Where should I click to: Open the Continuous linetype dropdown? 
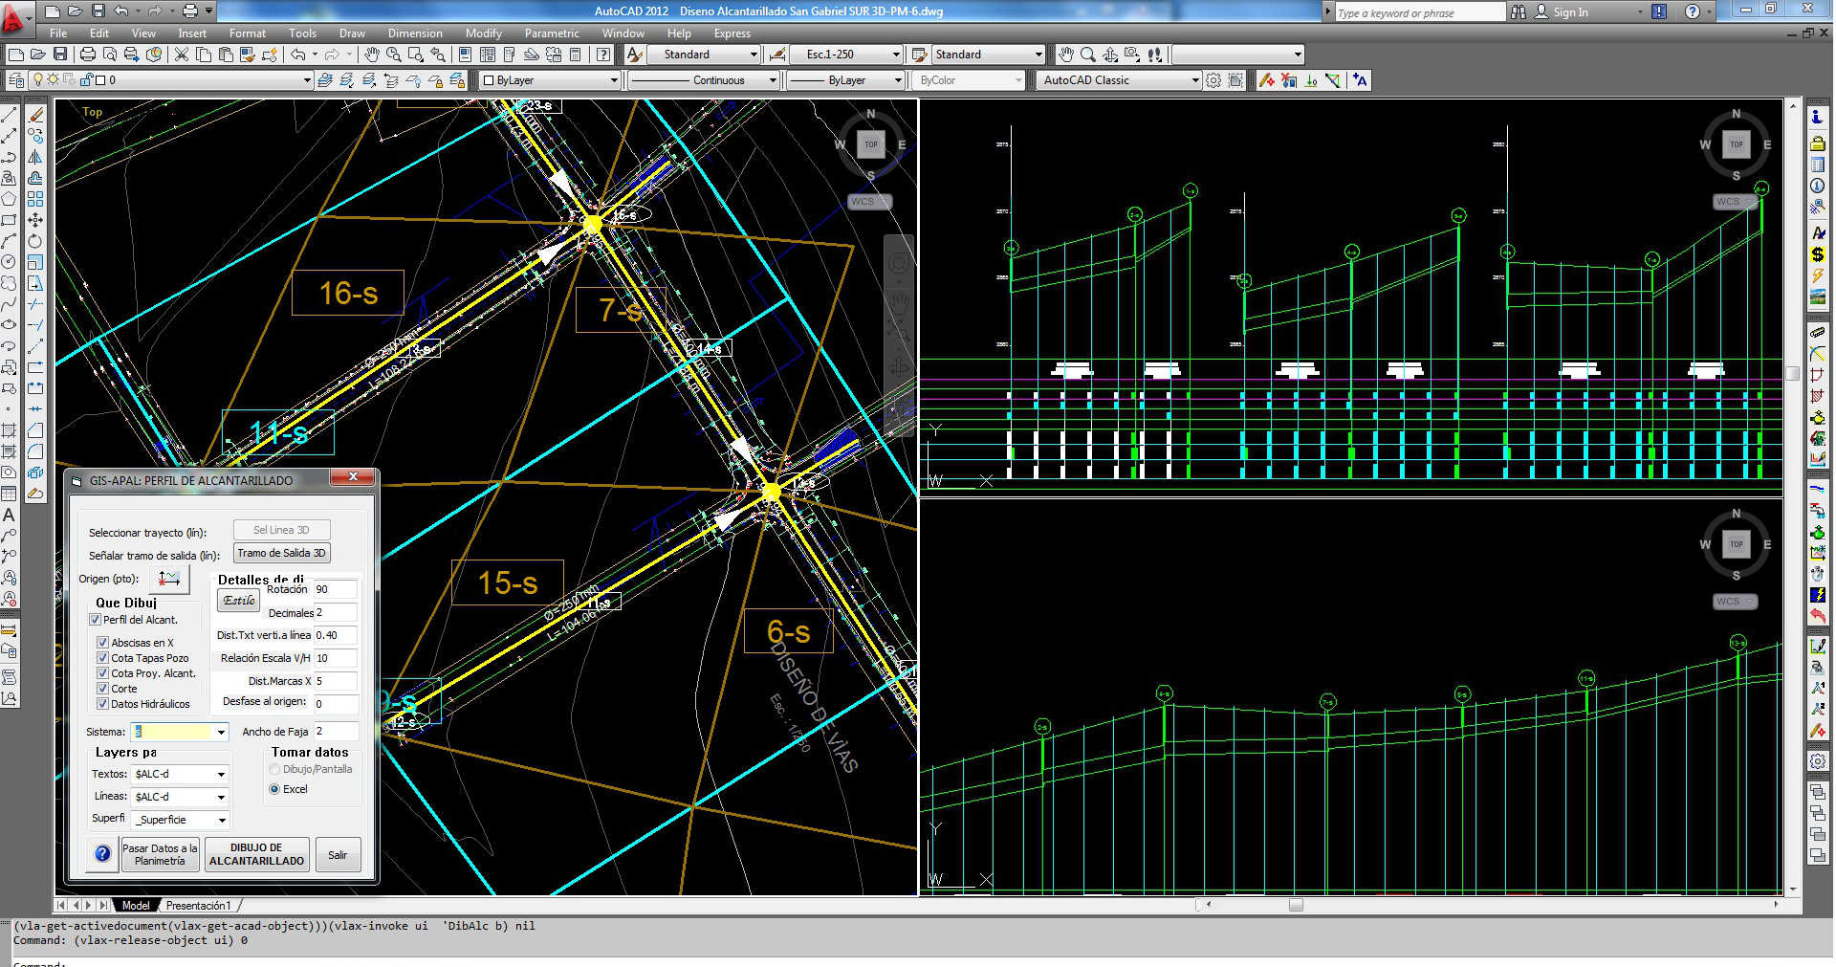coord(773,80)
